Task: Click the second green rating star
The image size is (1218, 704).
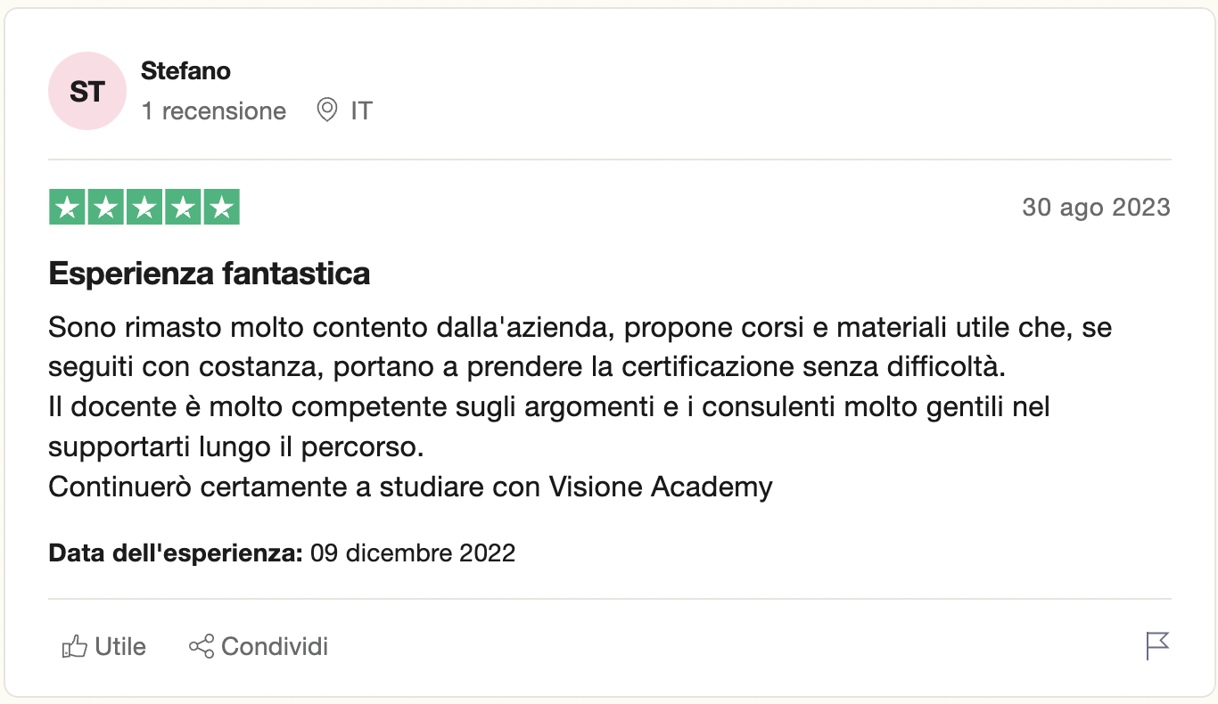Action: coord(105,208)
